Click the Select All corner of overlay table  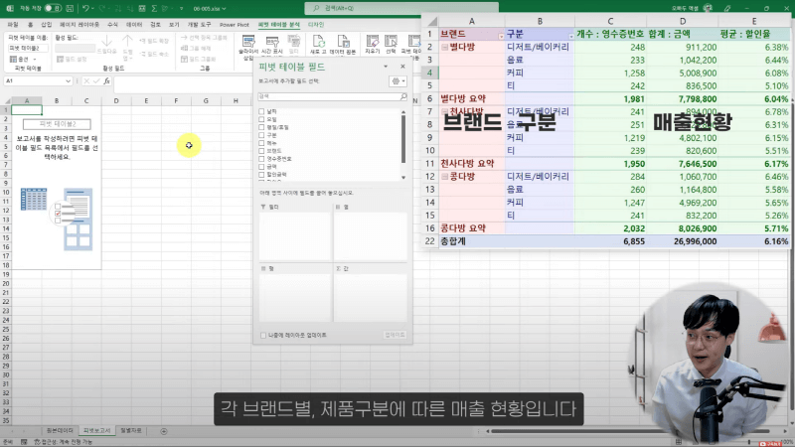pyautogui.click(x=431, y=21)
